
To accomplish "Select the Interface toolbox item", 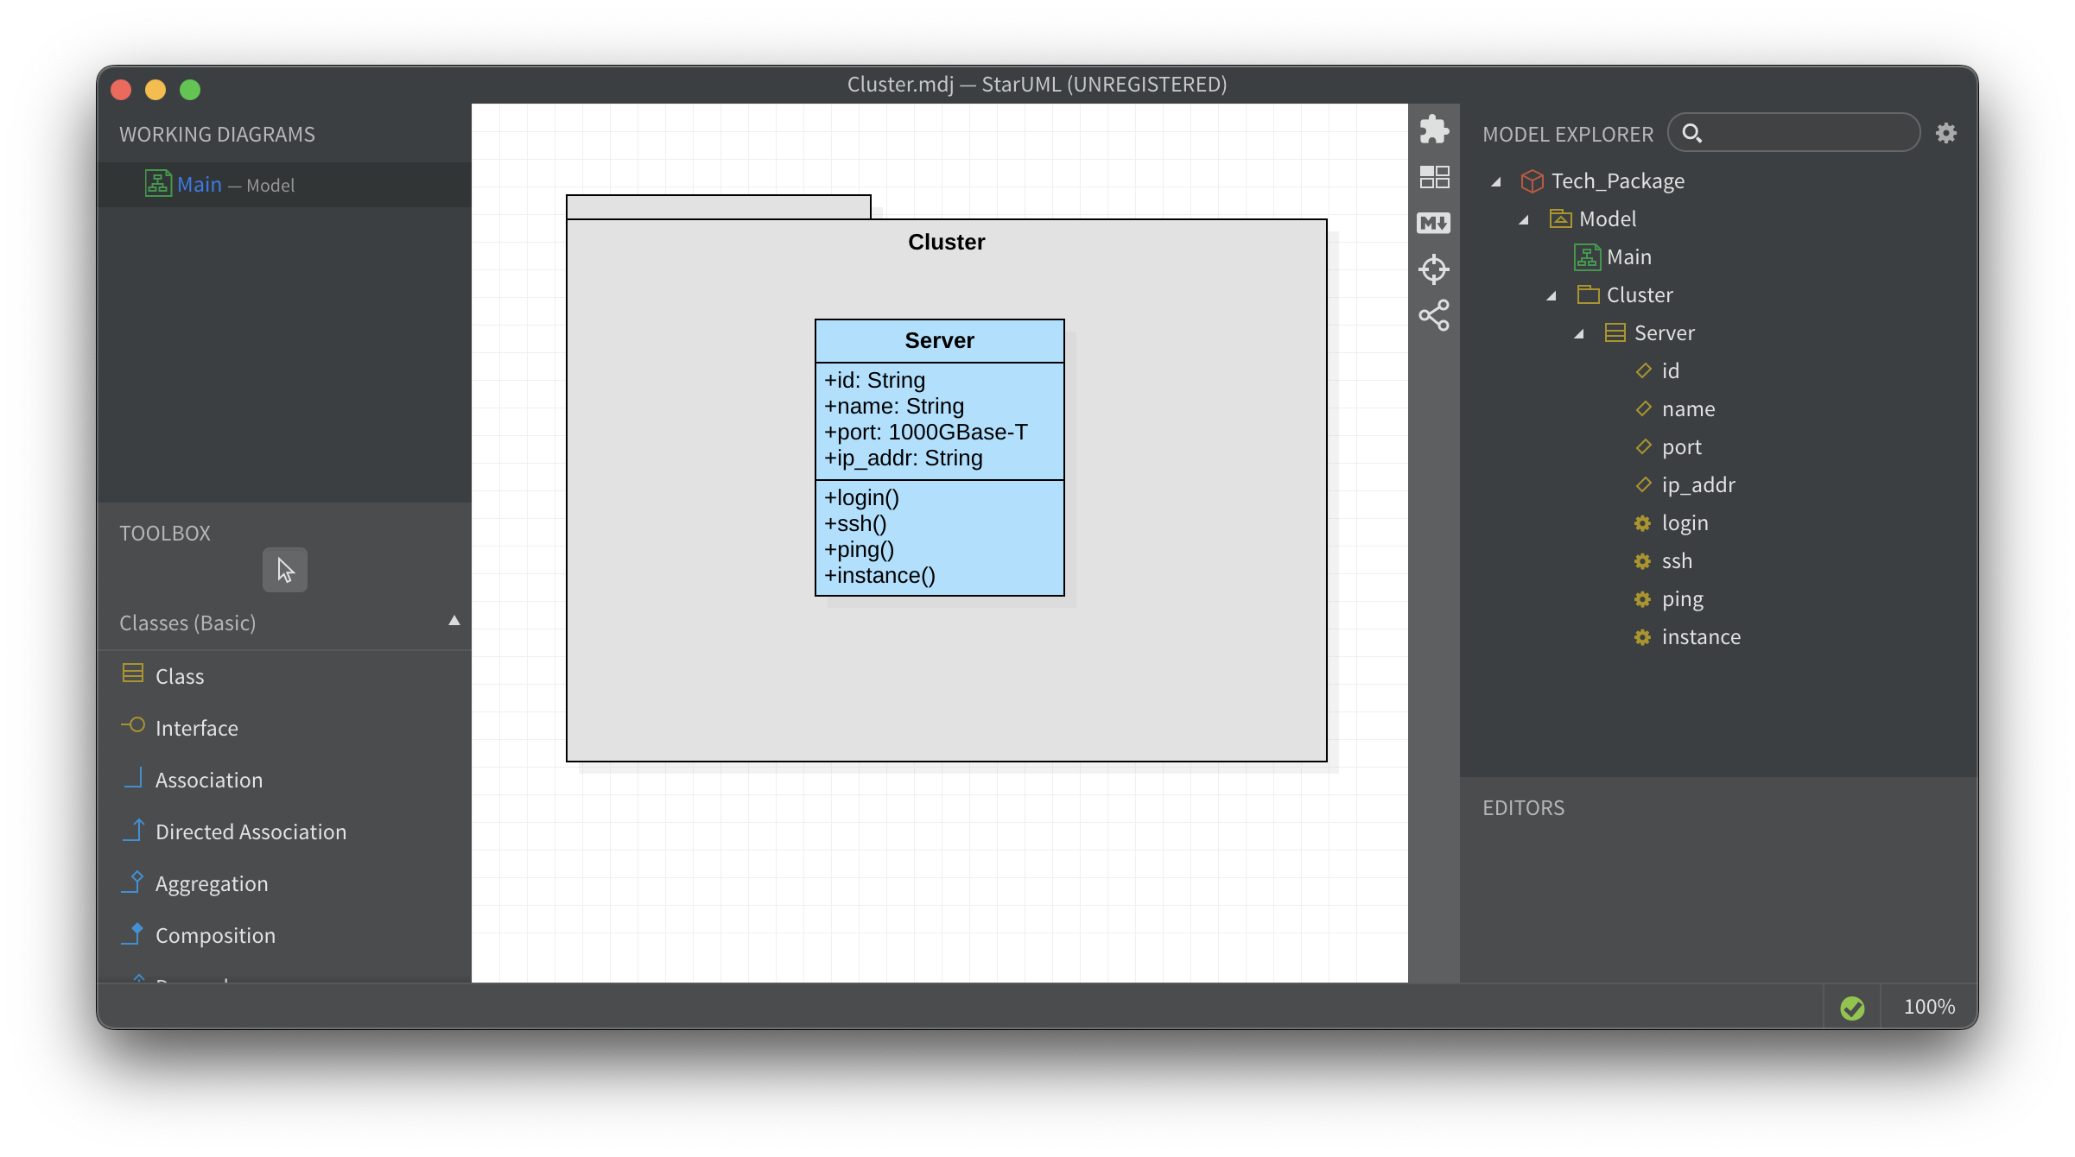I will point(196,728).
